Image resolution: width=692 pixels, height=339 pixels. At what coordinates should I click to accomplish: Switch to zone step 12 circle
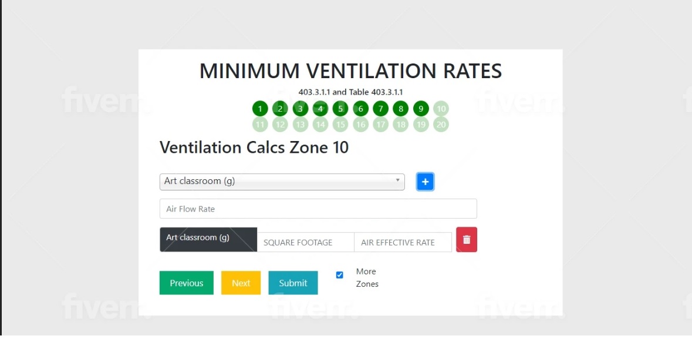280,124
